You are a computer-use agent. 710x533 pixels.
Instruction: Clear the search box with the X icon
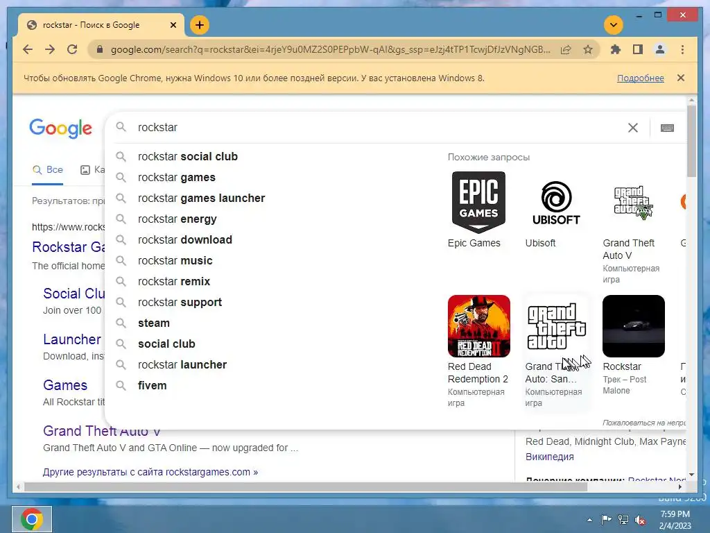click(633, 128)
